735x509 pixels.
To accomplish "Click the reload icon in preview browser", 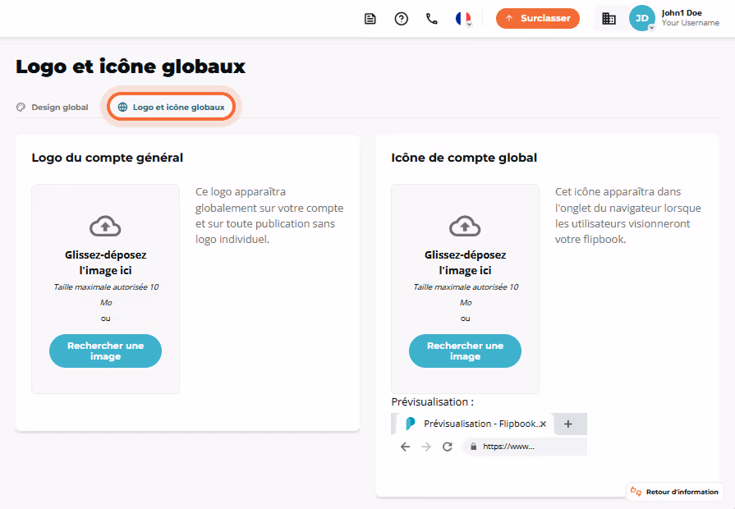I will pos(448,447).
